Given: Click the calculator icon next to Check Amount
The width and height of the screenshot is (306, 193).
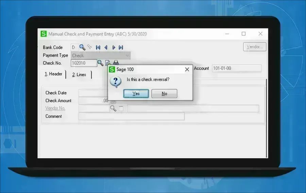Looking at the screenshot, I should point(113,102).
